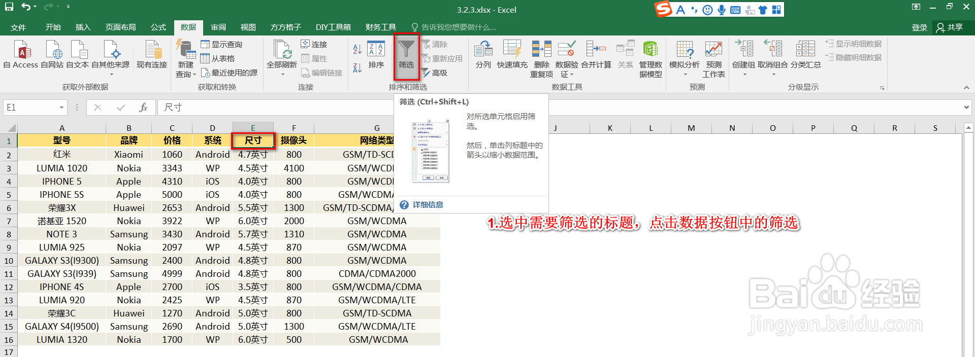Select cell containing 红米
This screenshot has height=357, width=975.
coord(62,155)
